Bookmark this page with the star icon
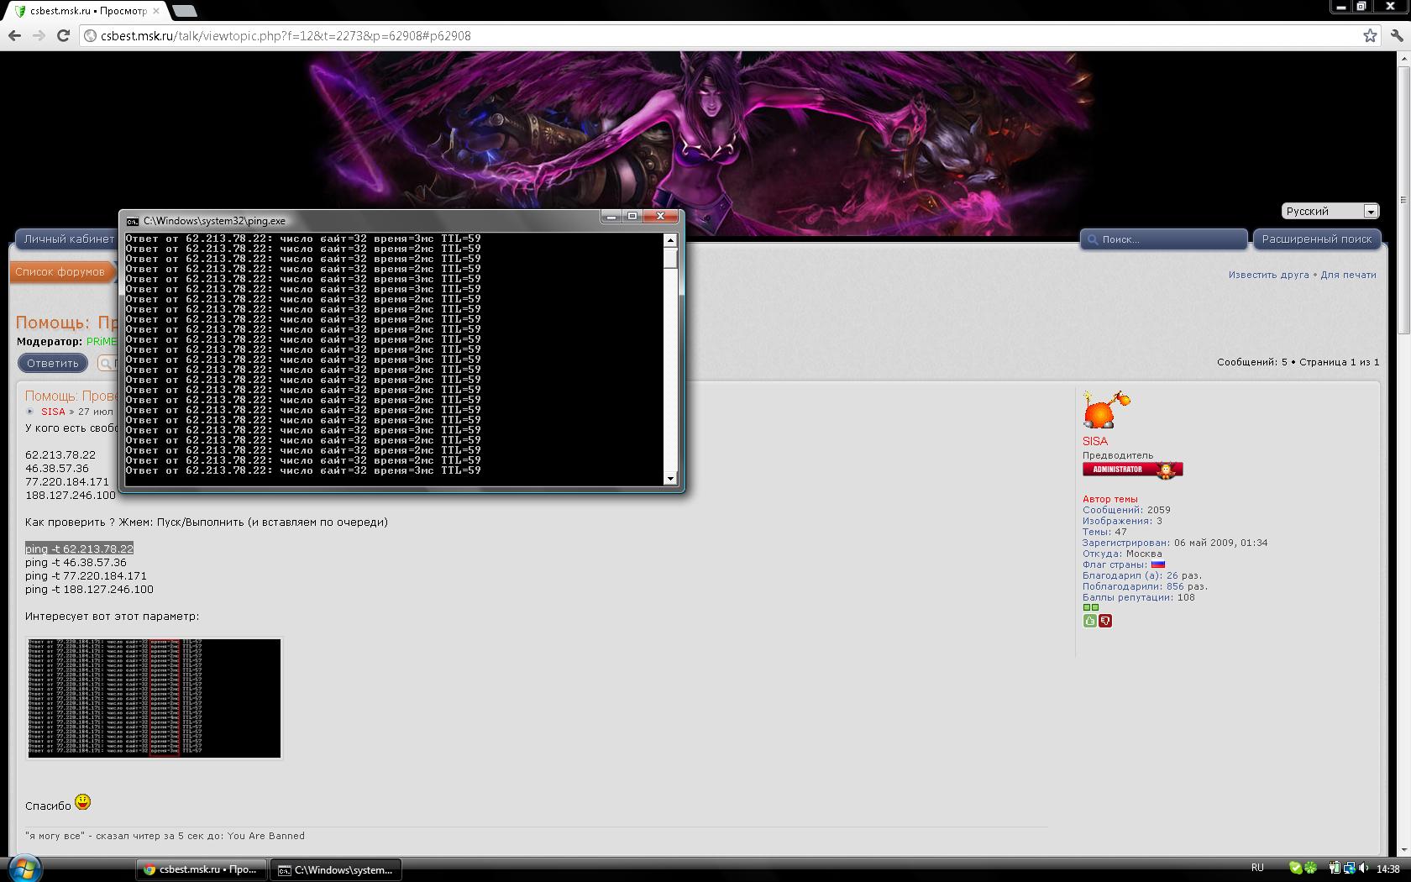 pyautogui.click(x=1370, y=35)
